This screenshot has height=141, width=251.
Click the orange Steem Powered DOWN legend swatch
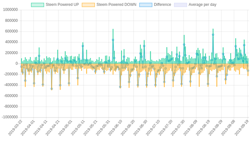coord(88,5)
